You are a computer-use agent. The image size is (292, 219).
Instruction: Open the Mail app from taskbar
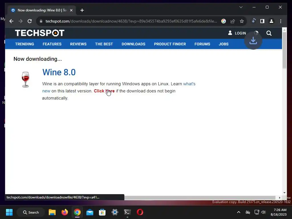(x=90, y=212)
